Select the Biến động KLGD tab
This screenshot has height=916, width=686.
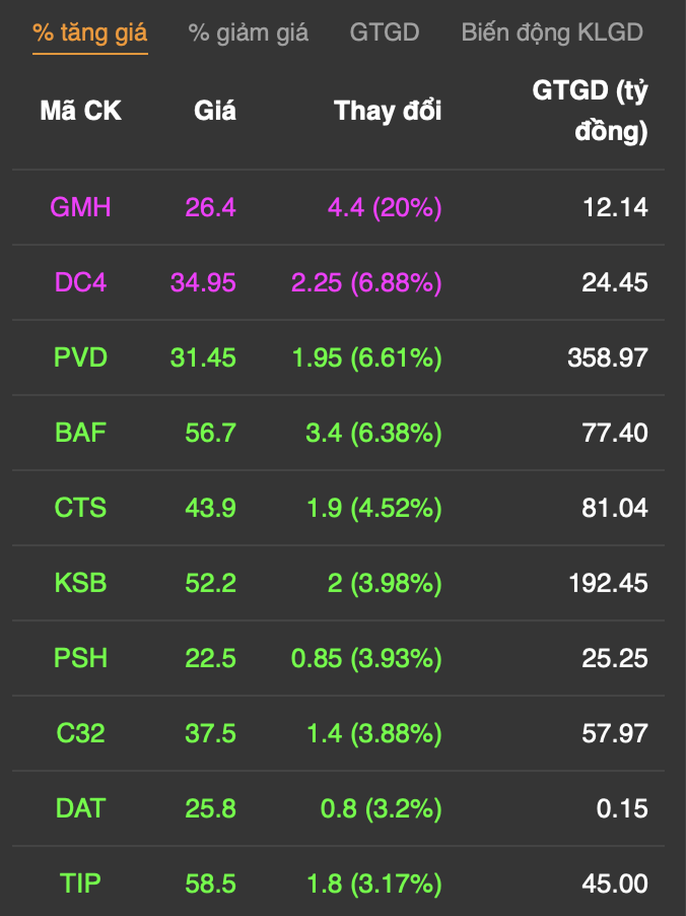click(552, 33)
